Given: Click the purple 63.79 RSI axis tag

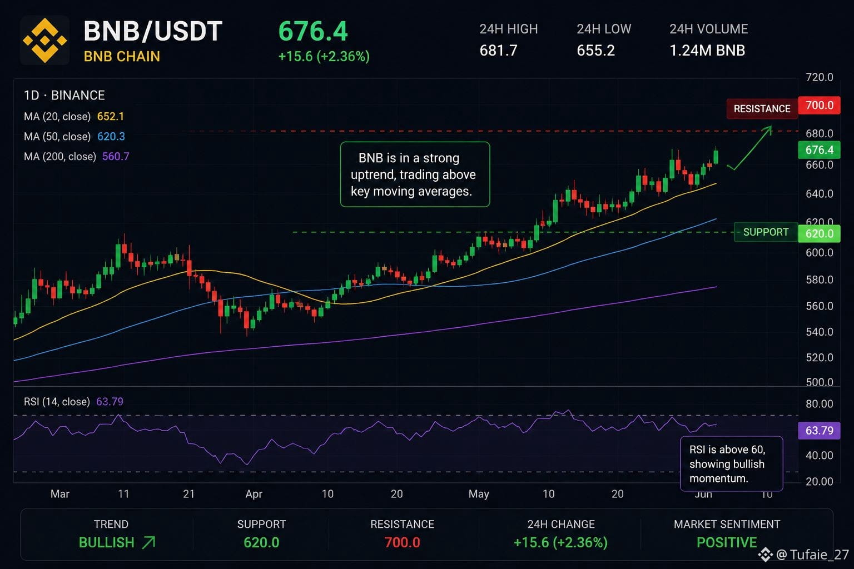Looking at the screenshot, I should [x=819, y=431].
